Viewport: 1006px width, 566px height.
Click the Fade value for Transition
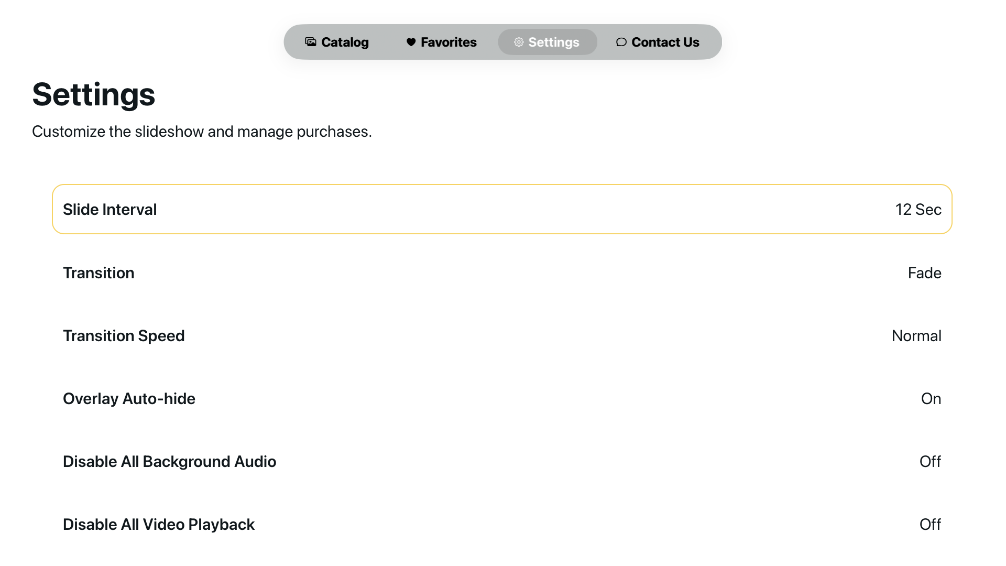(x=924, y=273)
